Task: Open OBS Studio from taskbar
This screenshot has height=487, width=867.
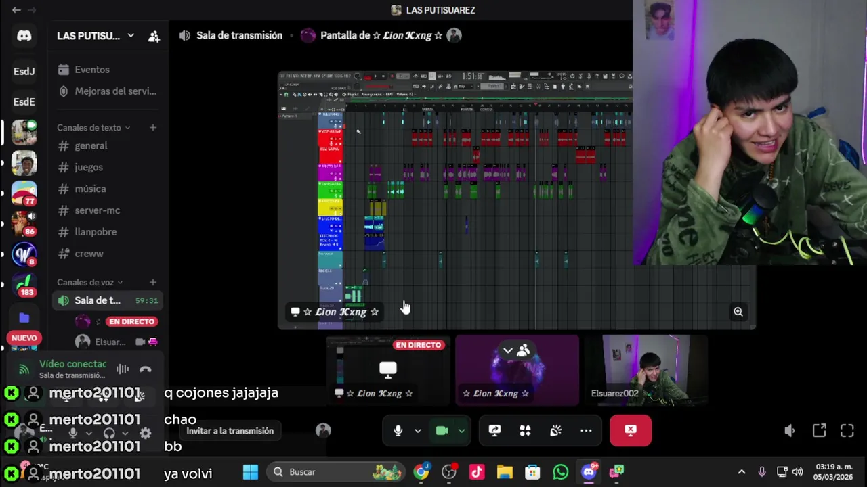Action: [449, 472]
